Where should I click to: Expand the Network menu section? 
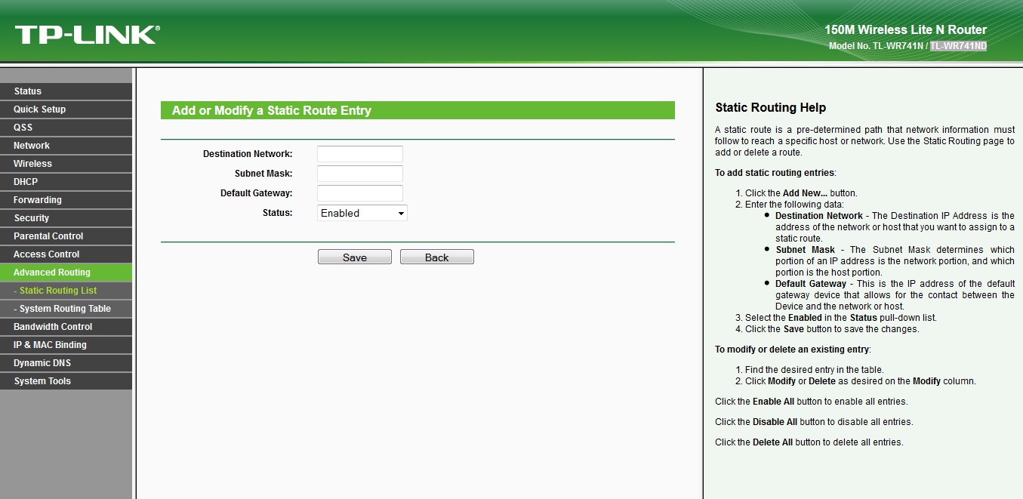[x=32, y=146]
